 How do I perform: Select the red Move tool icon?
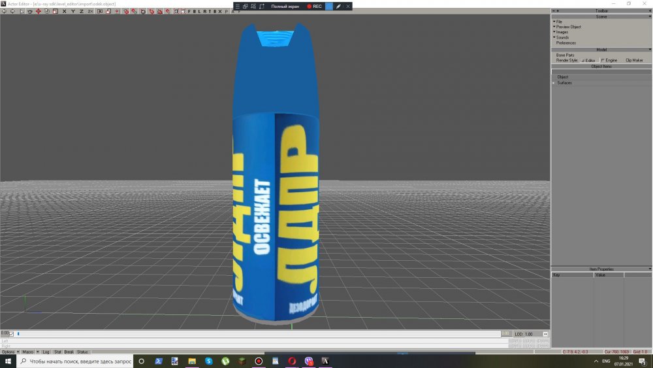39,11
